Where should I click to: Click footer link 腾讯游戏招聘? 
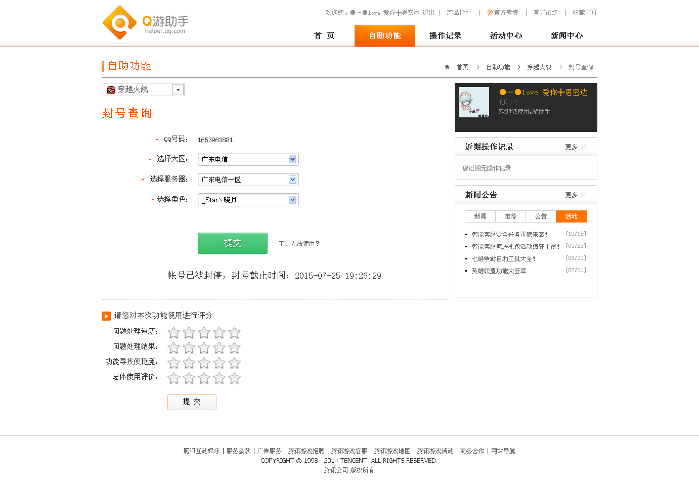point(306,451)
